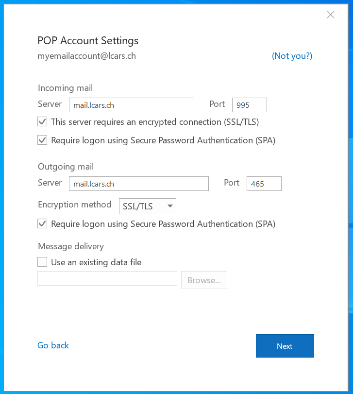Focus the outgoing mail Server field

click(x=138, y=184)
